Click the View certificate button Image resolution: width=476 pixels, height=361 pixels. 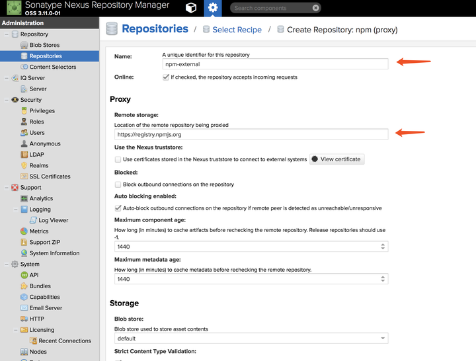pos(337,159)
